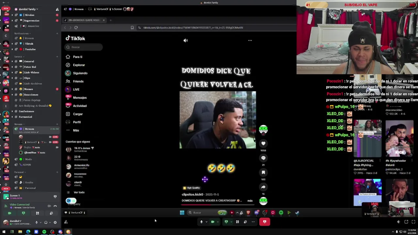Open the three-dot menu above the video

point(250,40)
